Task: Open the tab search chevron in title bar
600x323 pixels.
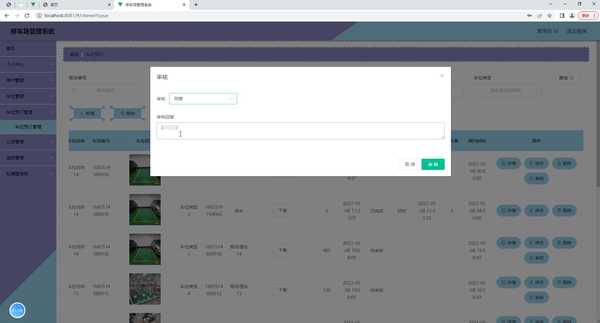Action: pos(551,4)
